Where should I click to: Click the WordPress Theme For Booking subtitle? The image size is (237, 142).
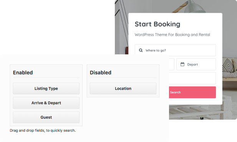click(x=172, y=34)
